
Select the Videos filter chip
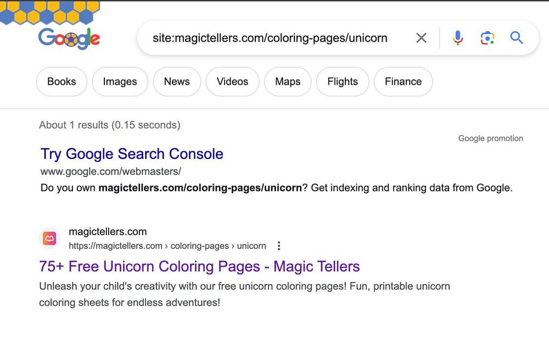tap(232, 82)
